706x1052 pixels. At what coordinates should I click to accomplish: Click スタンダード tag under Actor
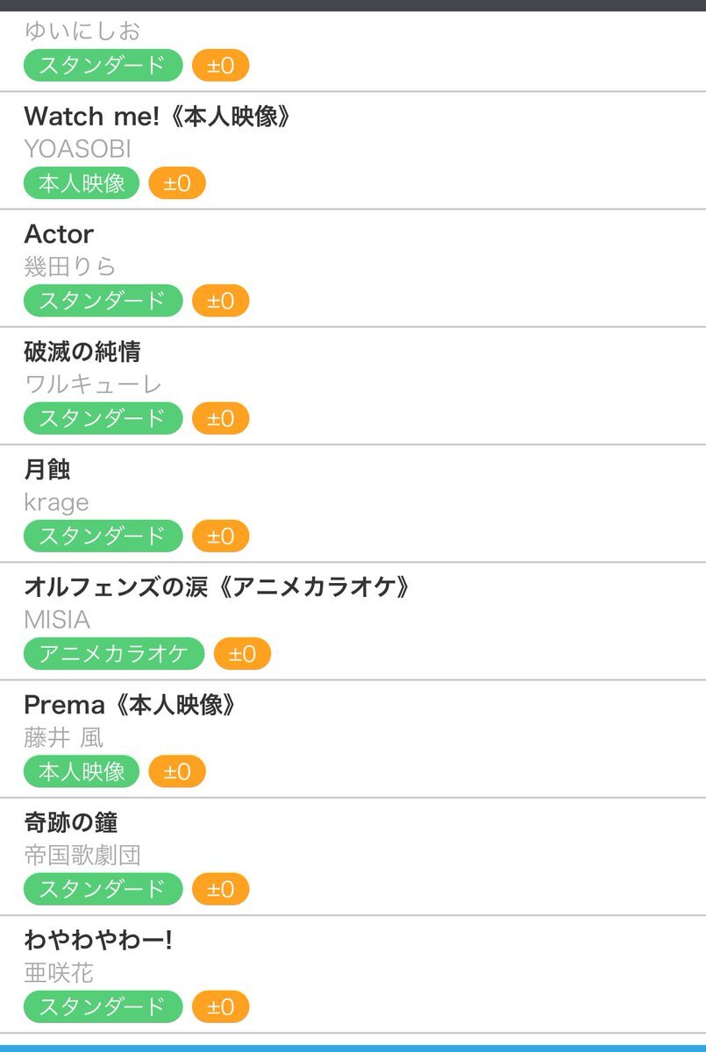(103, 301)
